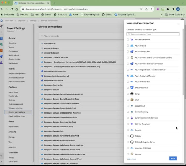
Task: Select AWS for Terraform radio button
Action: click(128, 39)
